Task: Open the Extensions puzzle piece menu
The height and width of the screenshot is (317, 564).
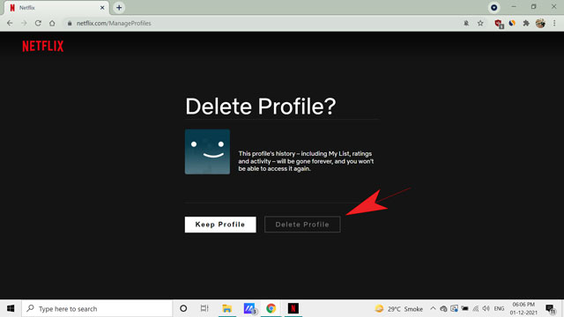Action: (x=526, y=24)
